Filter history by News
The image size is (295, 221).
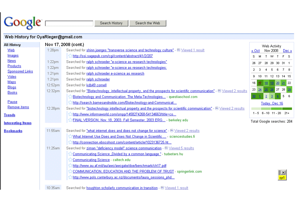[12, 61]
